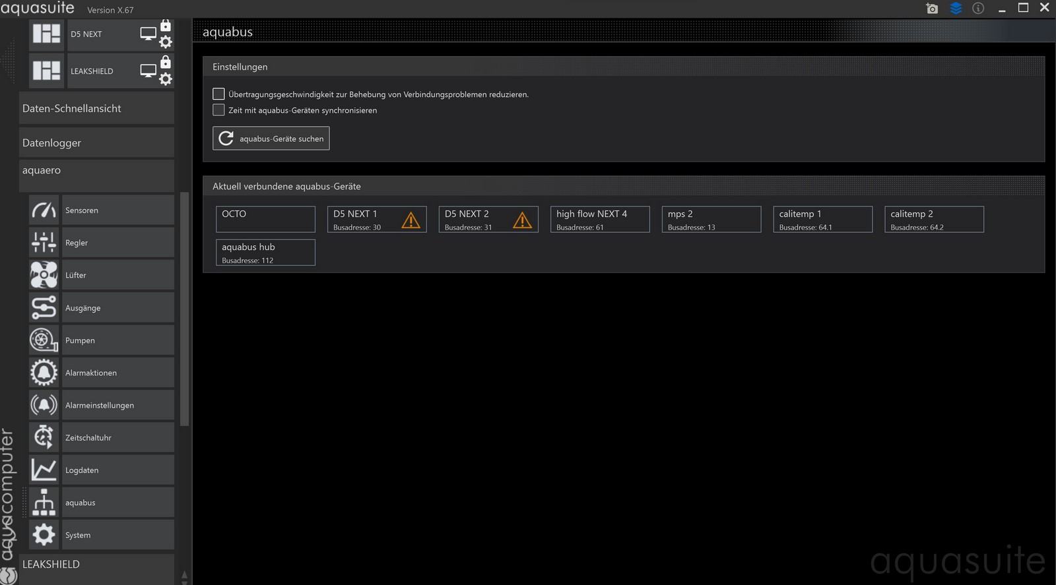Select the Alarmaktionen menu entry
This screenshot has width=1056, height=585.
click(118, 373)
